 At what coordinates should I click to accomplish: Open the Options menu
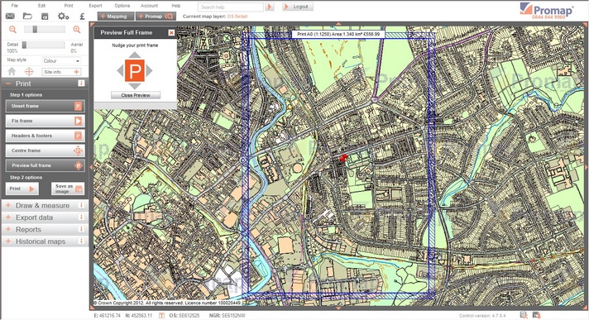(122, 6)
